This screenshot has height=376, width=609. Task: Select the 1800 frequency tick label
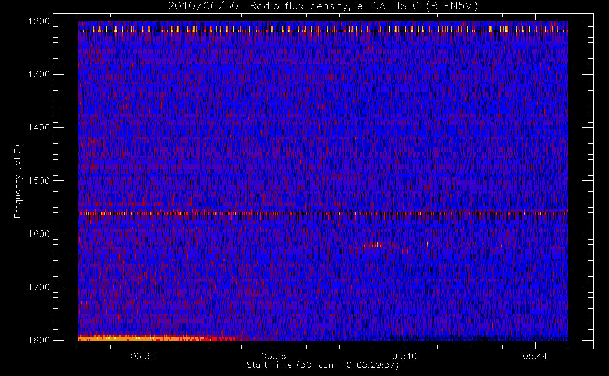coord(39,340)
